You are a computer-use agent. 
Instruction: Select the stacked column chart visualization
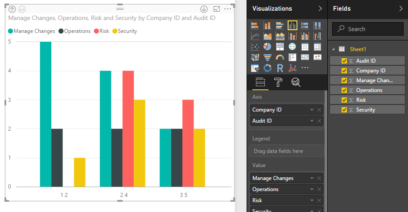point(267,25)
